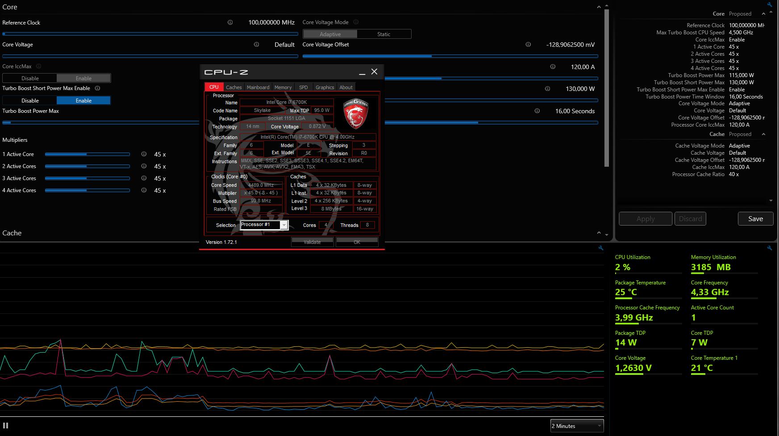Select Static core voltage mode

click(x=384, y=34)
